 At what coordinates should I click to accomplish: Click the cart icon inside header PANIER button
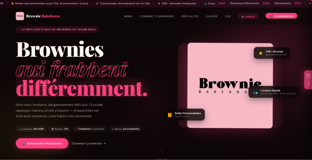[243, 17]
